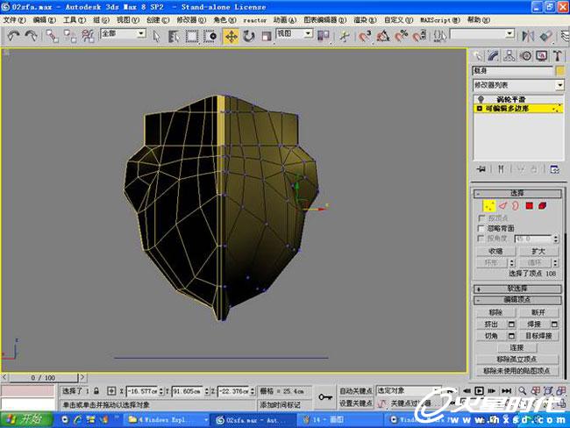
Task: Toggle the light bulb of 涡轮平滑 modifier
Action: pos(481,99)
